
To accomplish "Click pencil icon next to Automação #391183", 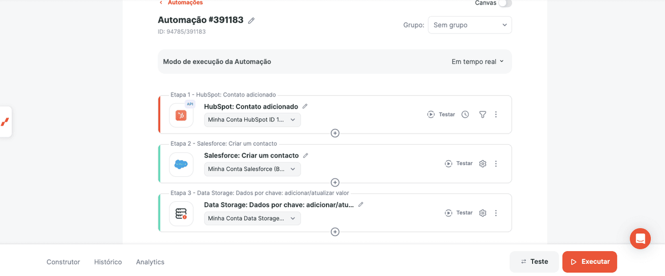I will click(251, 21).
